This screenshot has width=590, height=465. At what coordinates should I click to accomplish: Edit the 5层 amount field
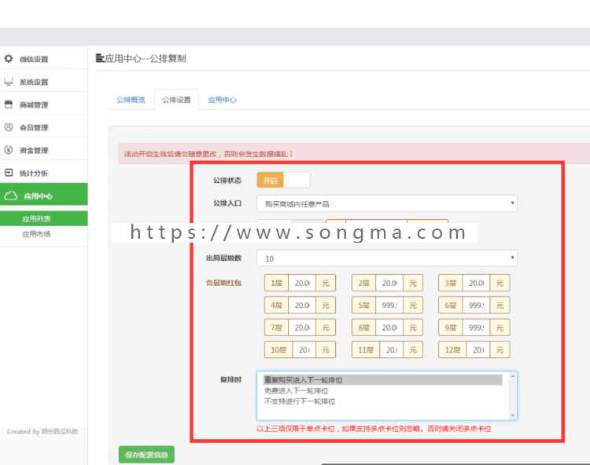point(389,306)
